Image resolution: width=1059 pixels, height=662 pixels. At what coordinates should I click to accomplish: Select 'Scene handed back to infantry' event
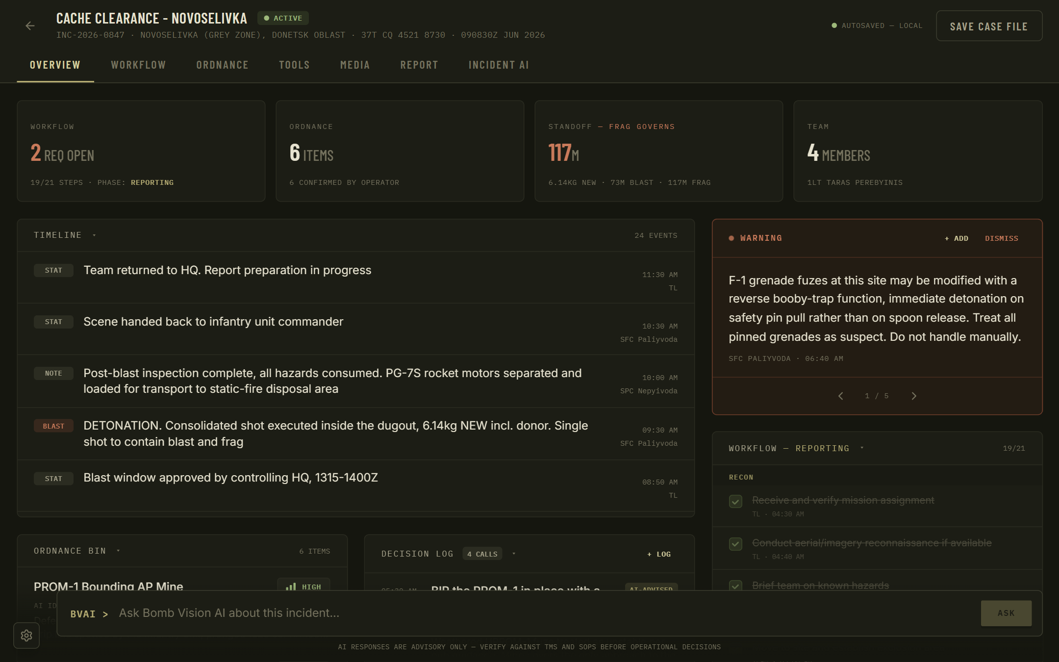tap(356, 329)
